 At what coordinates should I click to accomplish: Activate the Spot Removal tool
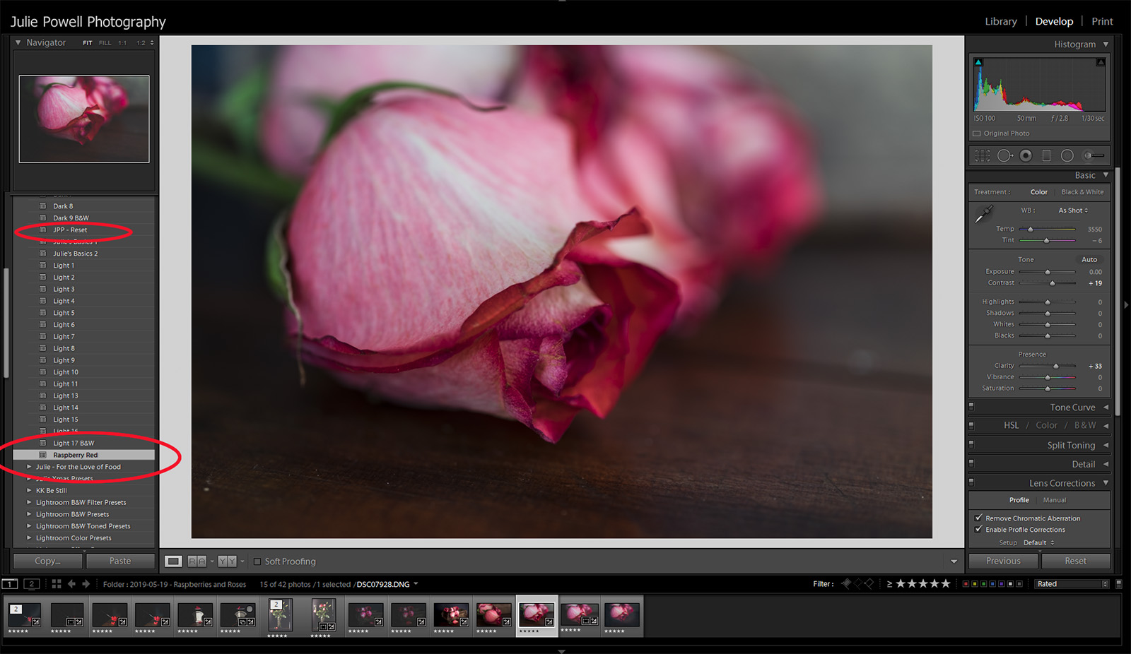tap(1004, 155)
